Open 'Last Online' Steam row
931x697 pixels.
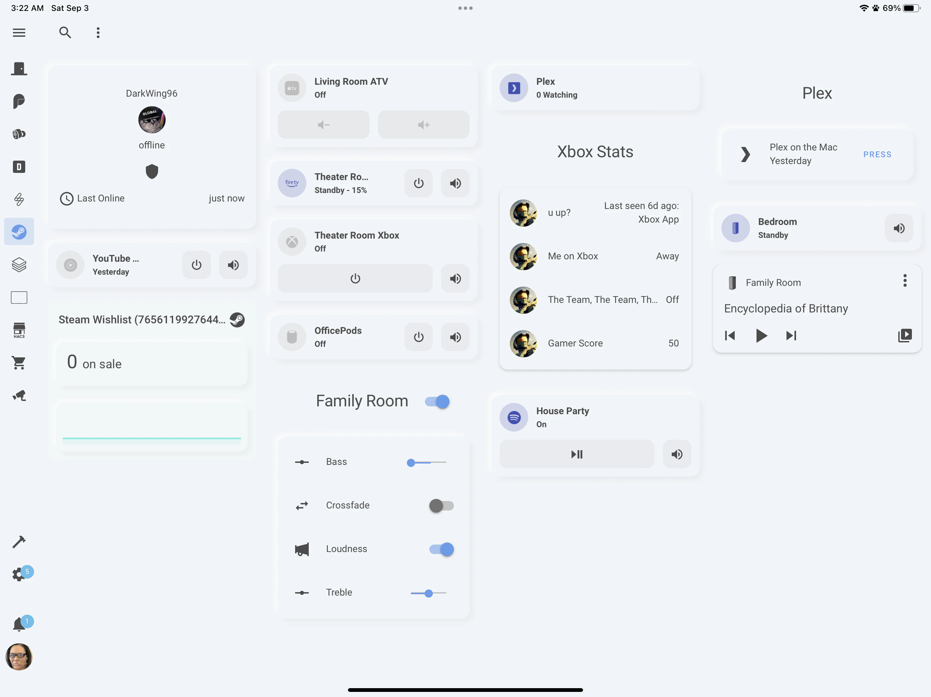pyautogui.click(x=152, y=198)
